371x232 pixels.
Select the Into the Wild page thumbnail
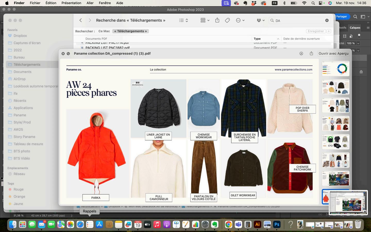click(336, 178)
